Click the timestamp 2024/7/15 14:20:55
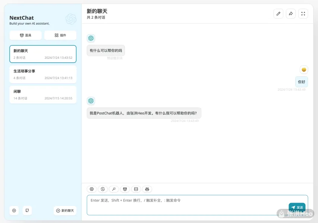The width and height of the screenshot is (318, 223). click(59, 98)
